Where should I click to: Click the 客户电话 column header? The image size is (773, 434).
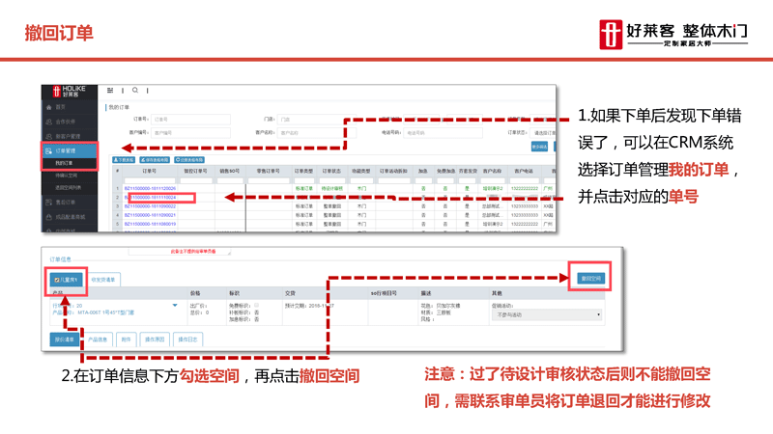[x=524, y=172]
